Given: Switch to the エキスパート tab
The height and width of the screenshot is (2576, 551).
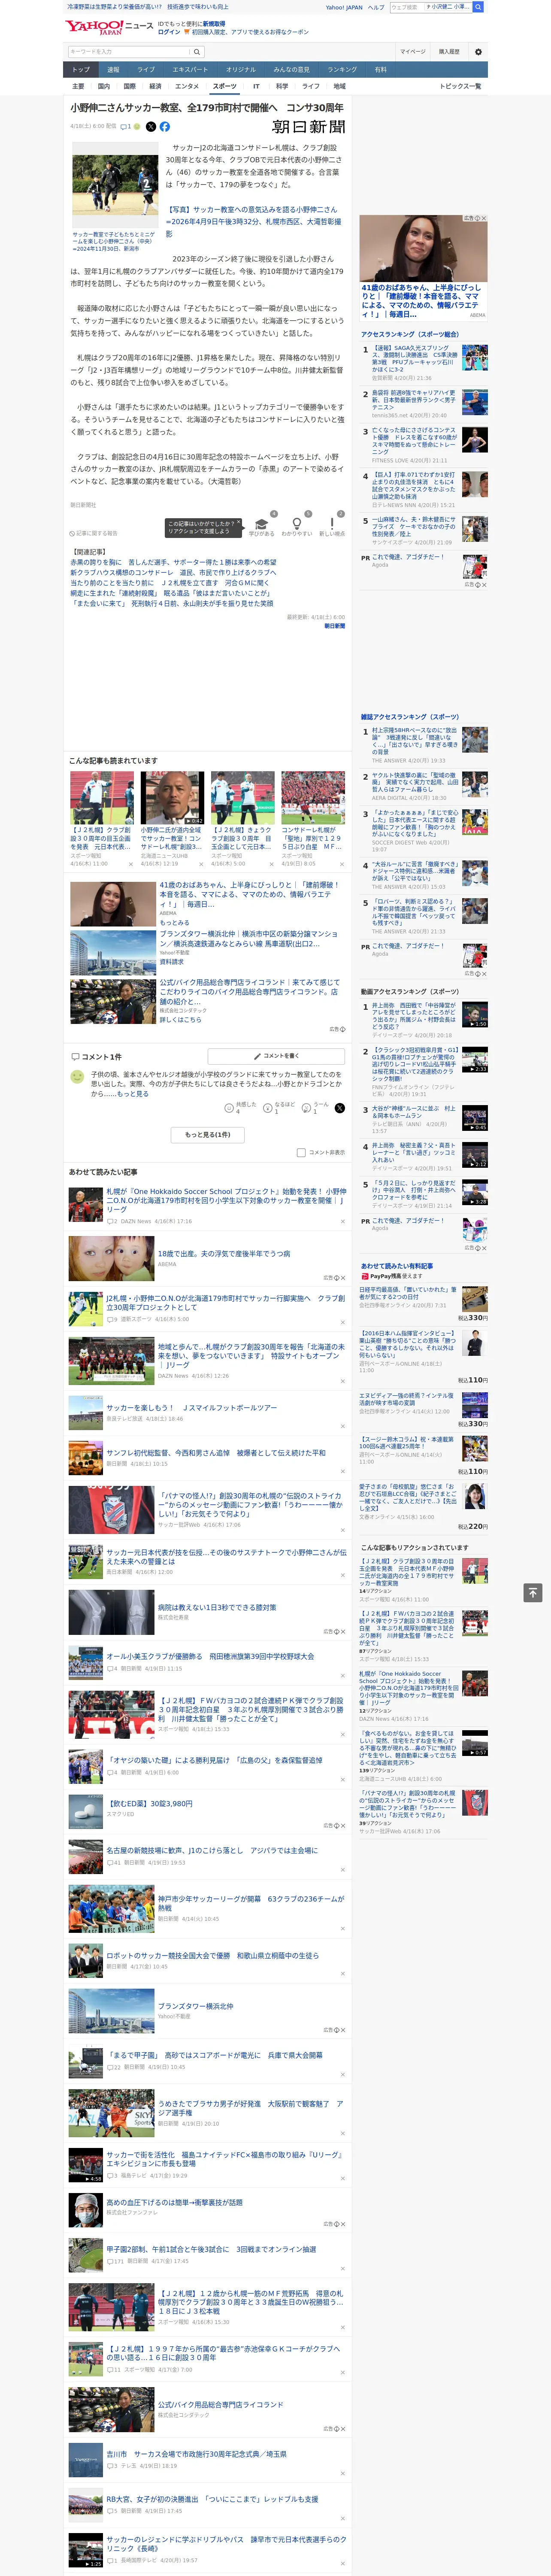Looking at the screenshot, I should pyautogui.click(x=190, y=70).
